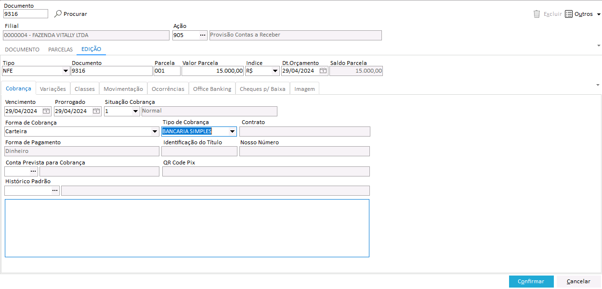The height and width of the screenshot is (289, 602).
Task: Click the Excluir trash icon
Action: coord(537,14)
